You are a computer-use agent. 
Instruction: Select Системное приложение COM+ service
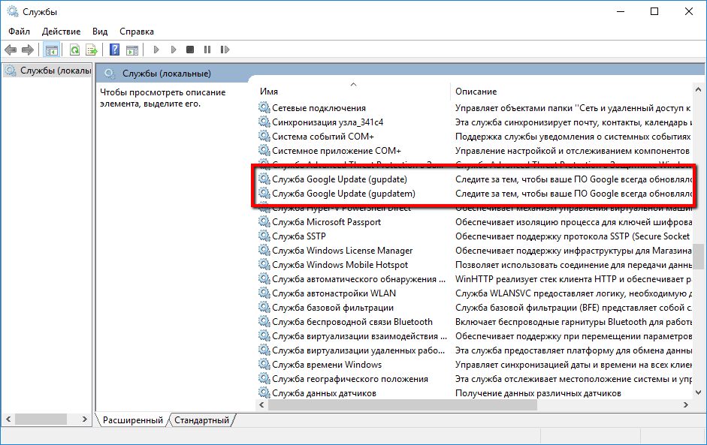[337, 150]
